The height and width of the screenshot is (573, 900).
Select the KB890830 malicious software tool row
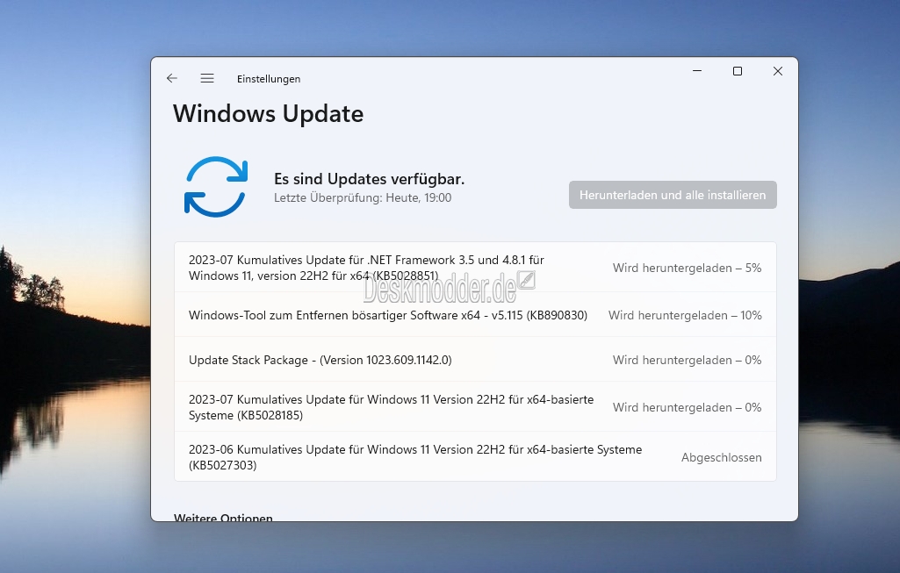coord(475,315)
